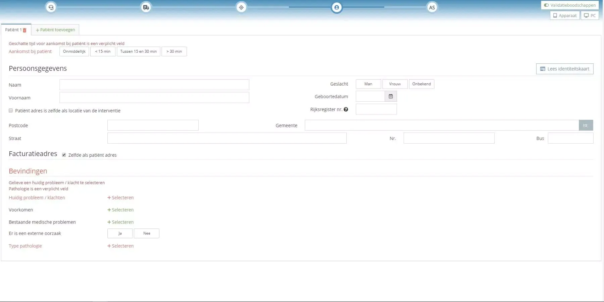Click into the Naam input field
Screen dimensions: 604x302
[x=154, y=85]
